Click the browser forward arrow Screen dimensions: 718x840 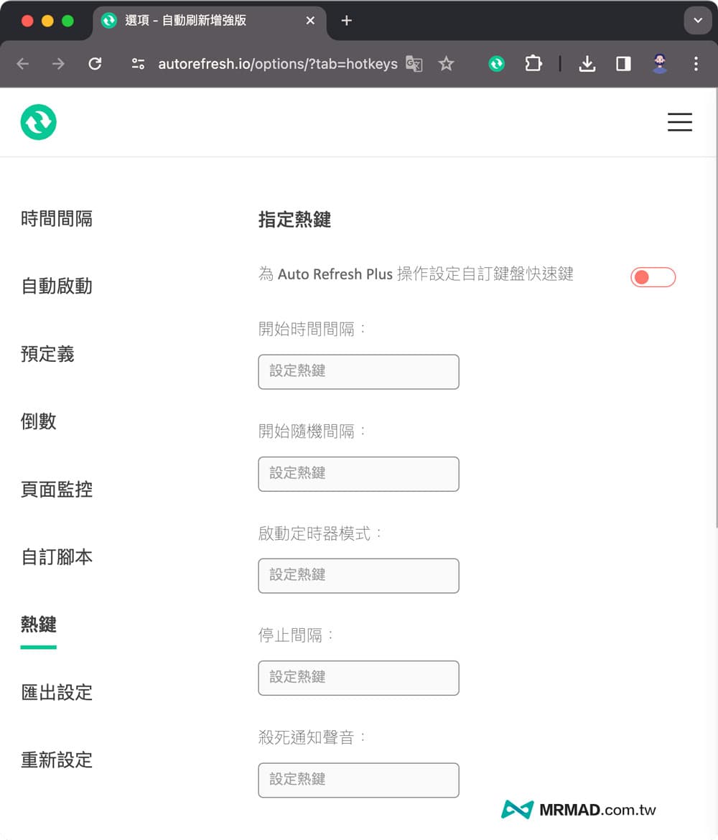coord(58,65)
